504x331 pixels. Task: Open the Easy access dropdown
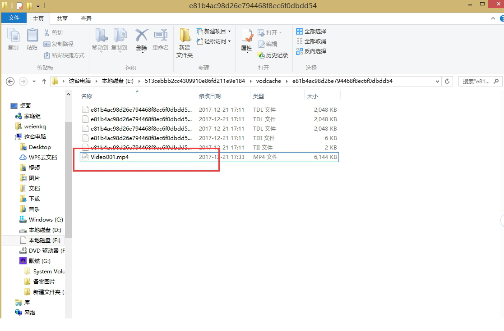(x=215, y=41)
